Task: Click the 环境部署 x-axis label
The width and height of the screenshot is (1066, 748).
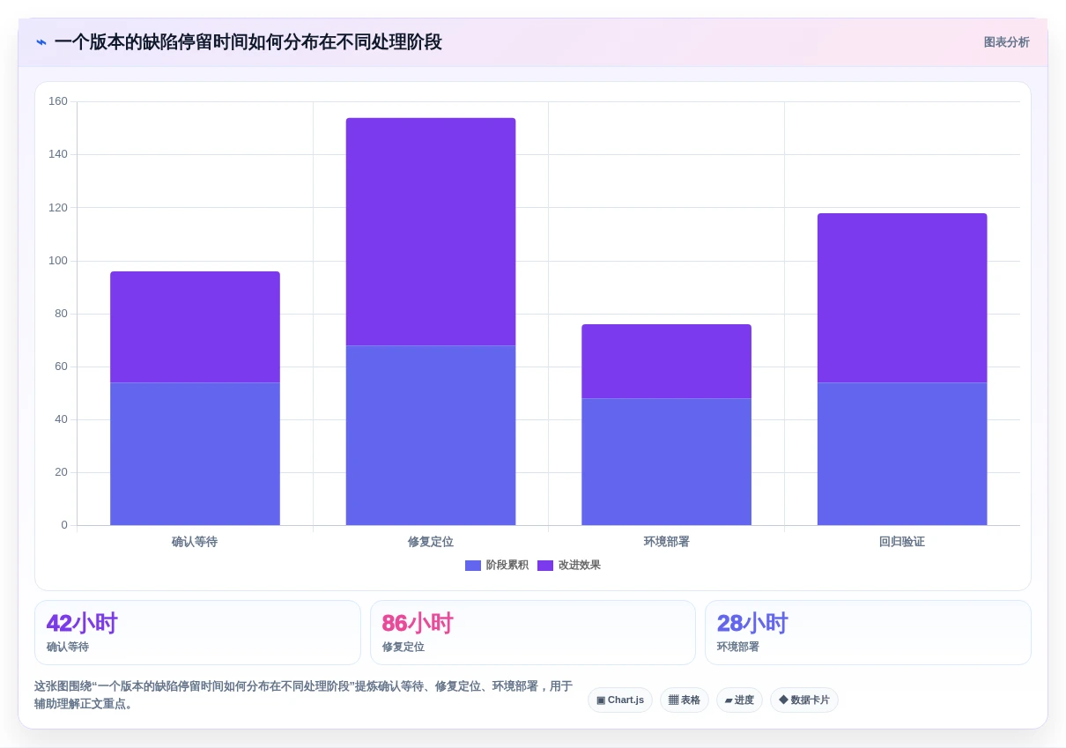Action: [x=667, y=542]
